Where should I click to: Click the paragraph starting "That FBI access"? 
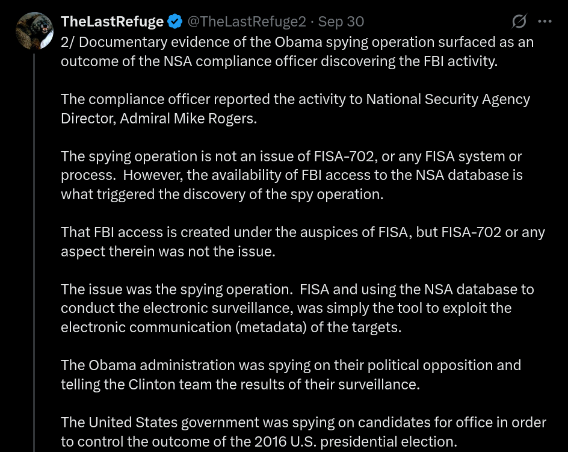[x=303, y=242]
